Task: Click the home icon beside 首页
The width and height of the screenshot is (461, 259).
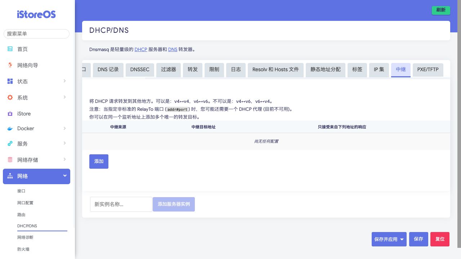Action: coord(10,49)
